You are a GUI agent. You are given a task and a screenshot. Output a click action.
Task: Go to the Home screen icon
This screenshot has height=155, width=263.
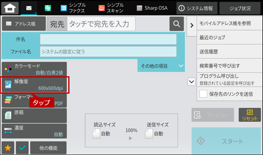[x=10, y=8]
